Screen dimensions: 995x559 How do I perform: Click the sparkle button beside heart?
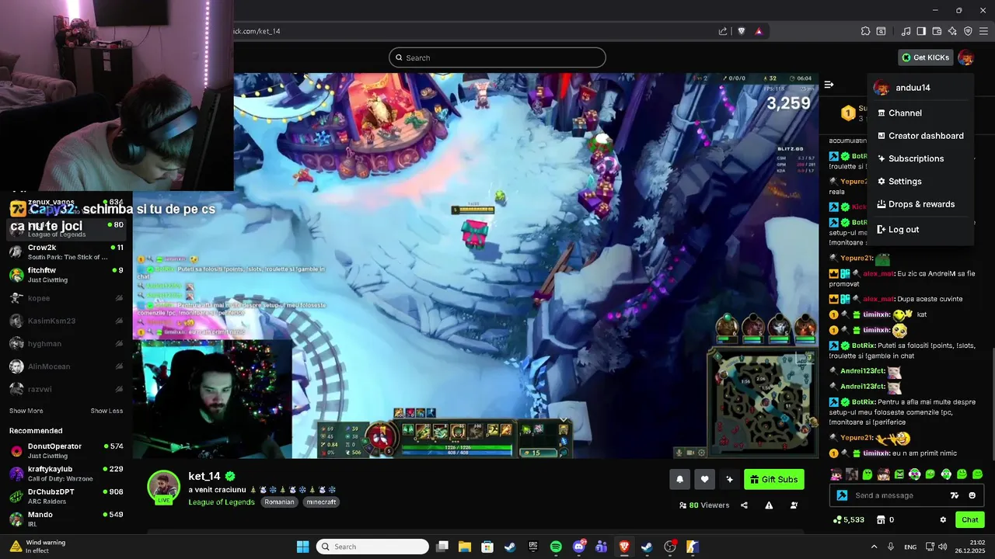729,480
